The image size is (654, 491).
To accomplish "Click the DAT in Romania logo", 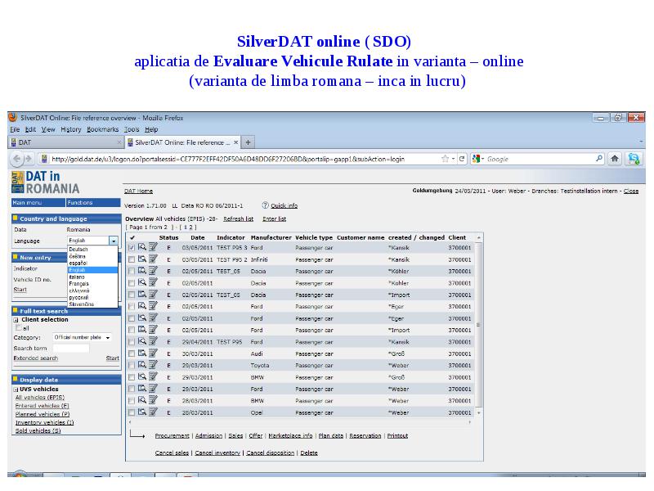I will coord(46,182).
